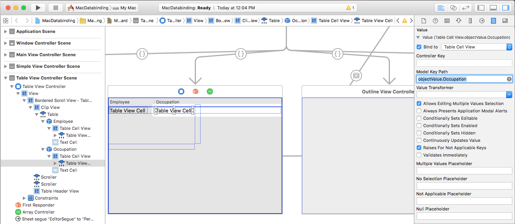Open the View Effects inspector

[x=505, y=21]
